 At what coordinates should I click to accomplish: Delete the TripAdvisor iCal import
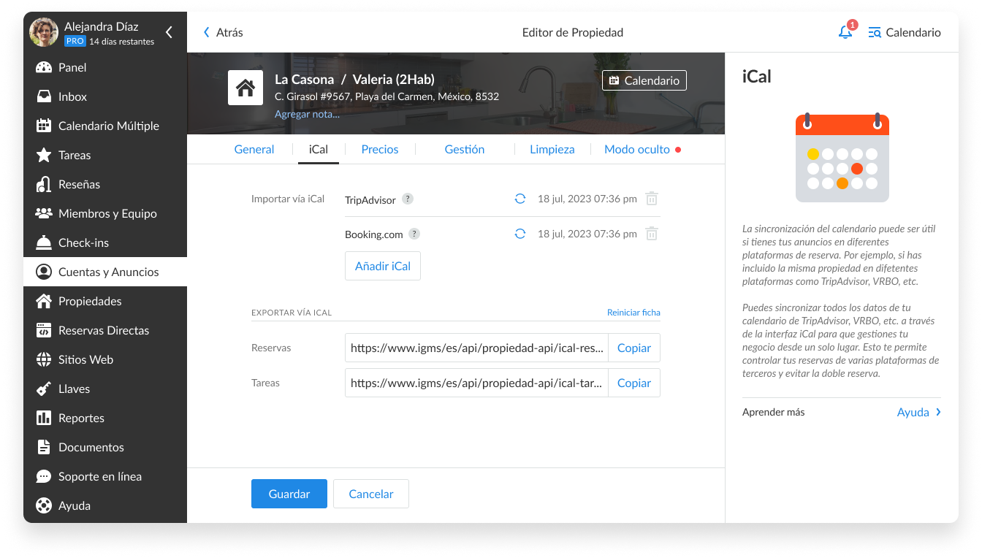pos(652,199)
